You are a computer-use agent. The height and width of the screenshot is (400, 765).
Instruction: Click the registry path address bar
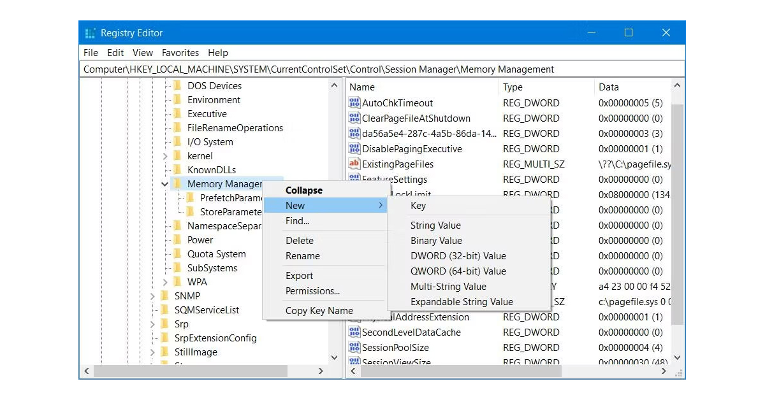382,69
